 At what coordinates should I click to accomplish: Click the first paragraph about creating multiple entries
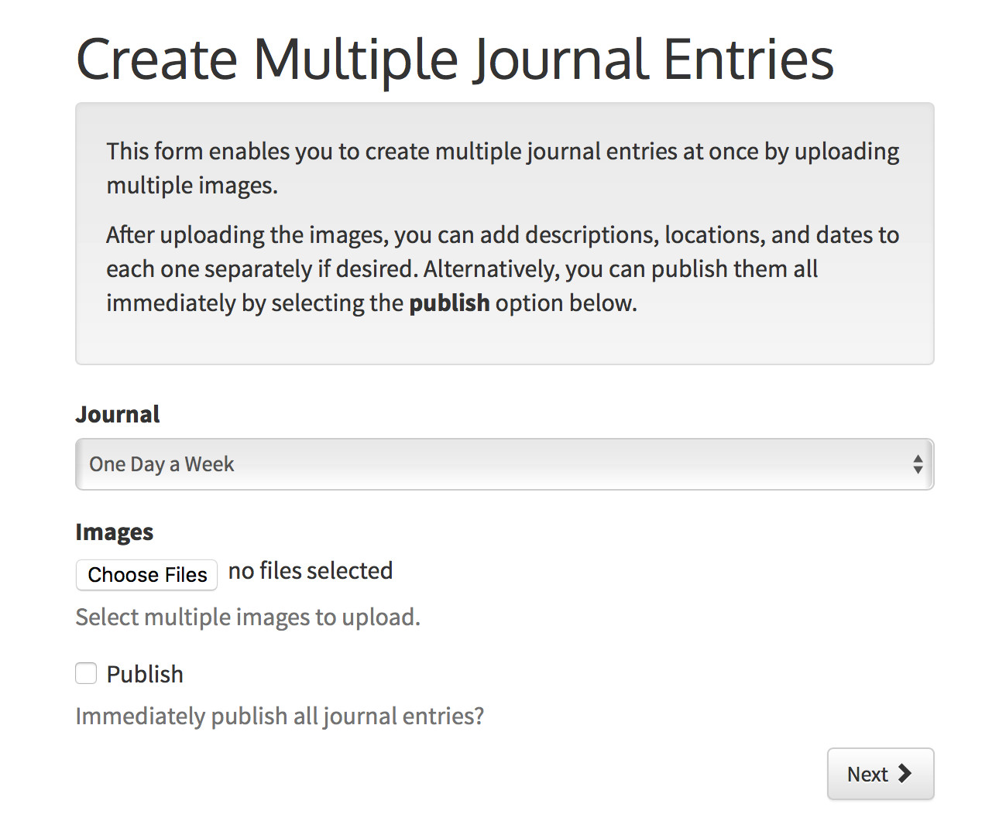coord(503,167)
